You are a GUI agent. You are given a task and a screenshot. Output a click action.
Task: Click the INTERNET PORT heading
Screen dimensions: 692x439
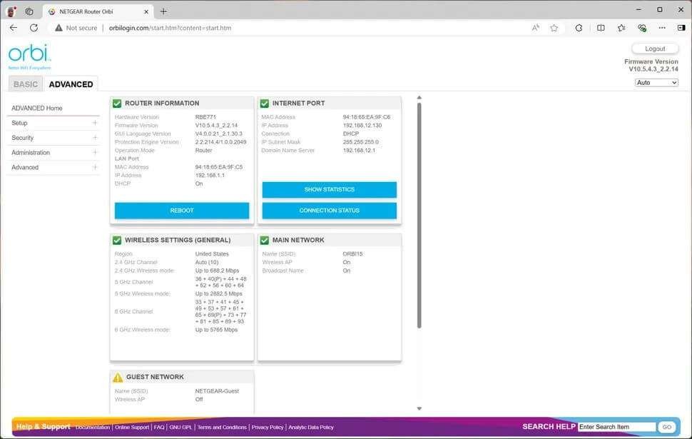coord(298,104)
